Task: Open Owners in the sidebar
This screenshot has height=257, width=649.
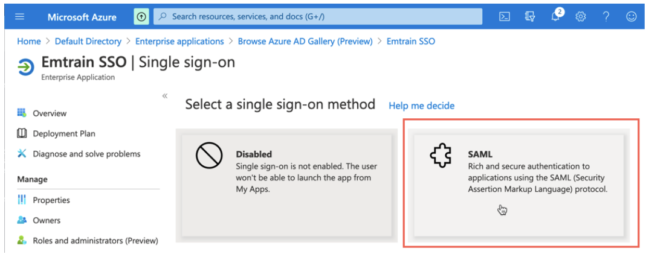Action: (x=47, y=220)
